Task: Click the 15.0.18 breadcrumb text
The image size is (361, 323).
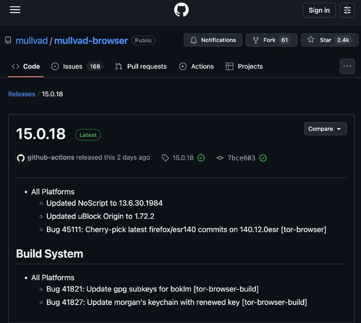Action: coord(52,94)
